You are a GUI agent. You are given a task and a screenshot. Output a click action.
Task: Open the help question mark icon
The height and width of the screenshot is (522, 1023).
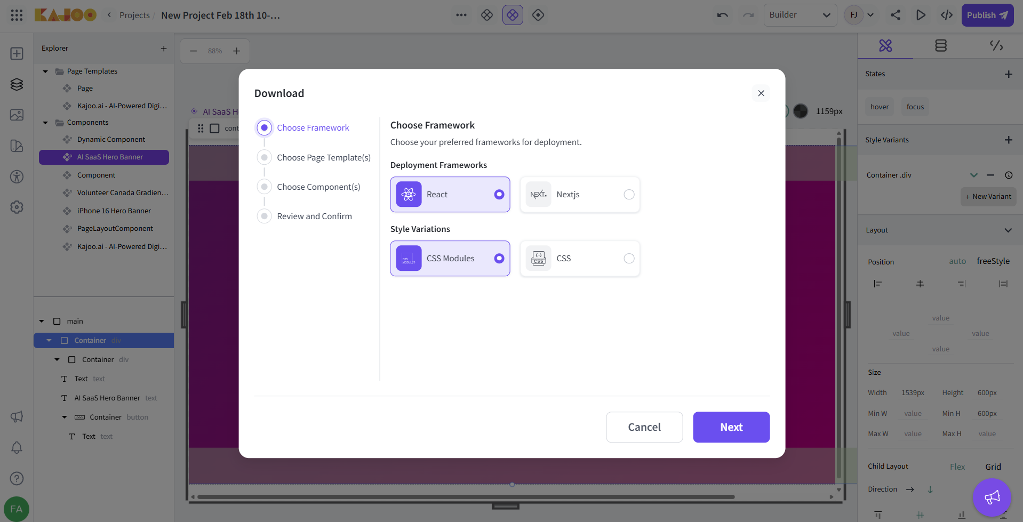click(17, 478)
